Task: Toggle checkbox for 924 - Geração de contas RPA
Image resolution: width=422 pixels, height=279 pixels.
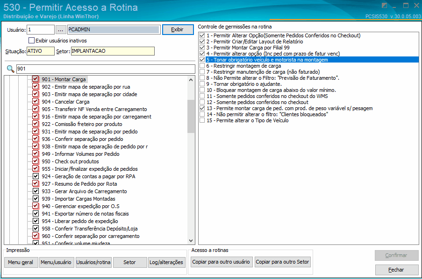Action: (36, 176)
